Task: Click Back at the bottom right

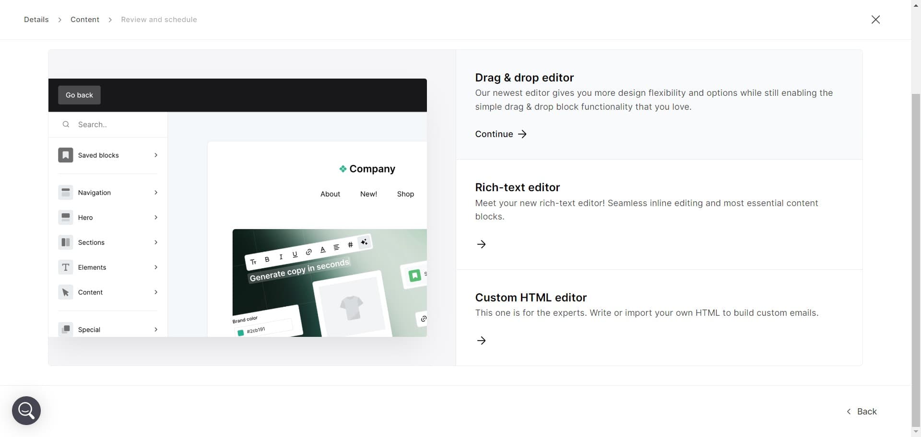Action: point(862,412)
